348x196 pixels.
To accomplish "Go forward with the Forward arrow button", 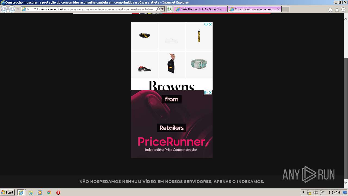I will click(x=12, y=9).
